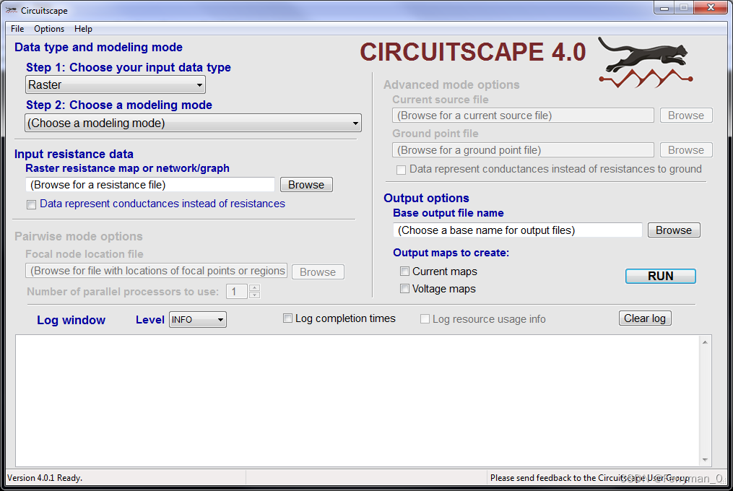Screen dimensions: 733x491
Task: Click the Clear log button
Action: (645, 318)
